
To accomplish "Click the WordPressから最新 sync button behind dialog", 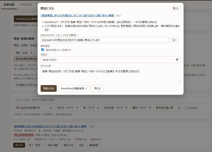I will tap(26, 19).
